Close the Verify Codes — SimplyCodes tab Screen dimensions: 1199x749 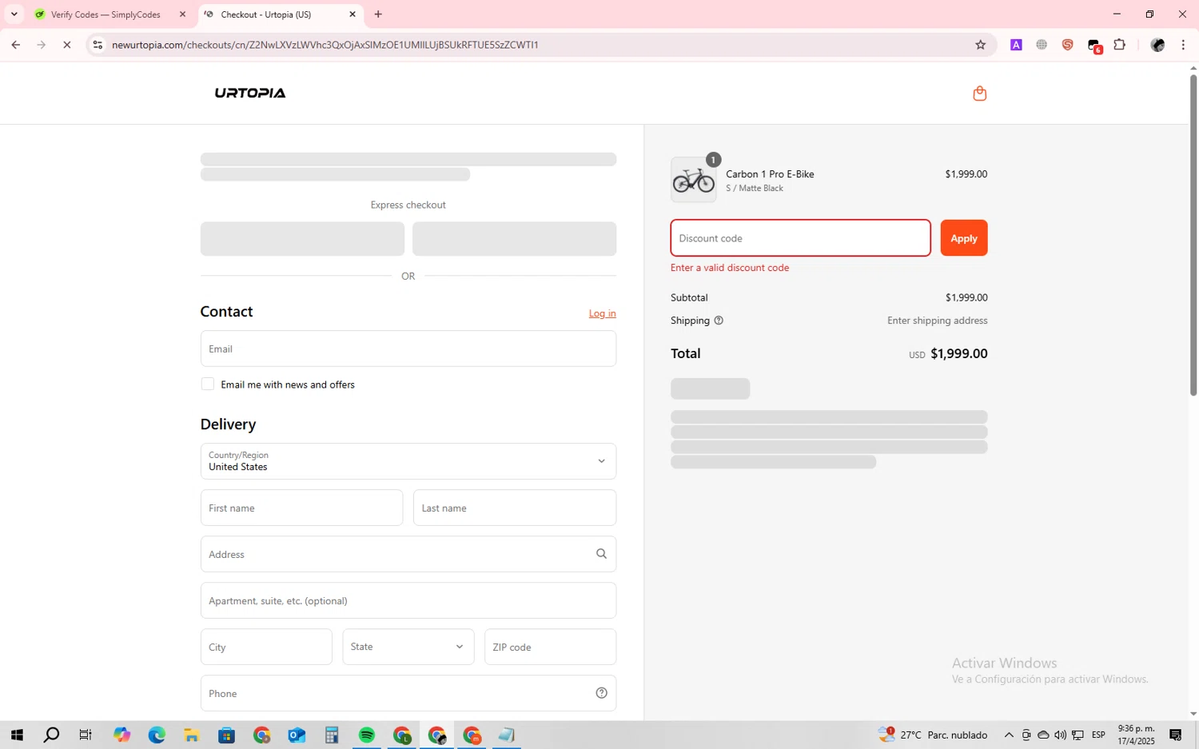click(182, 14)
